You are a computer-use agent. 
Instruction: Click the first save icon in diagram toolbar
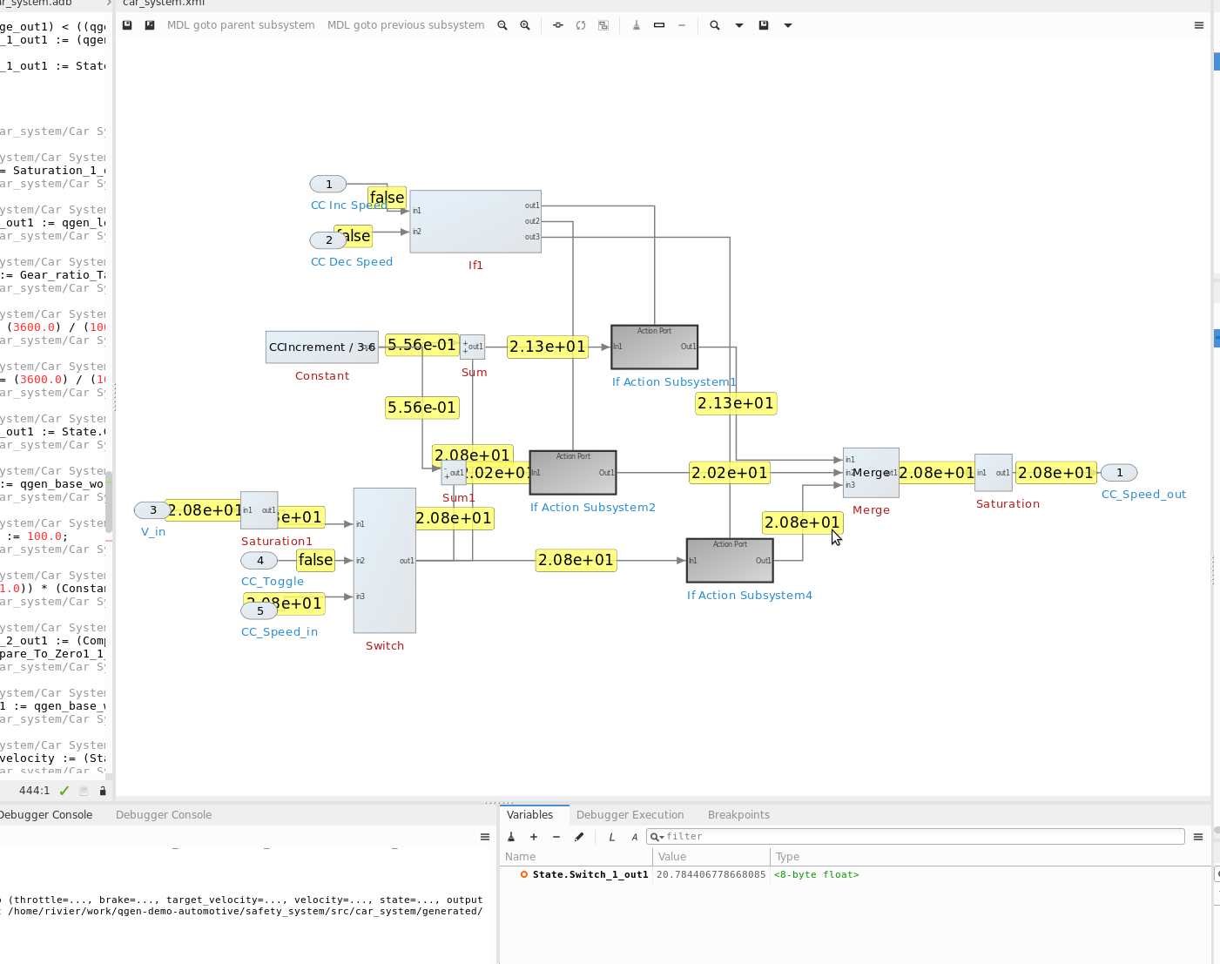[127, 25]
